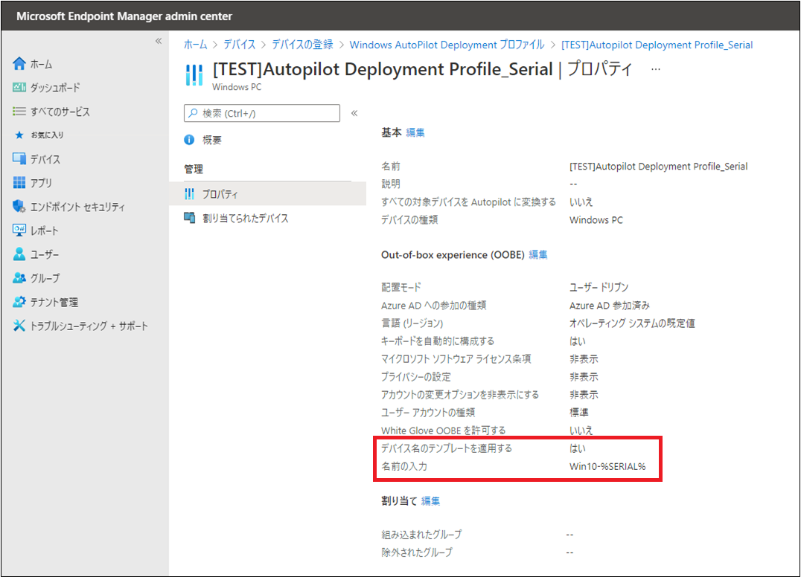Select the Win10-%SERIAL% name template value
Viewport: 801px width, 577px height.
[x=607, y=466]
